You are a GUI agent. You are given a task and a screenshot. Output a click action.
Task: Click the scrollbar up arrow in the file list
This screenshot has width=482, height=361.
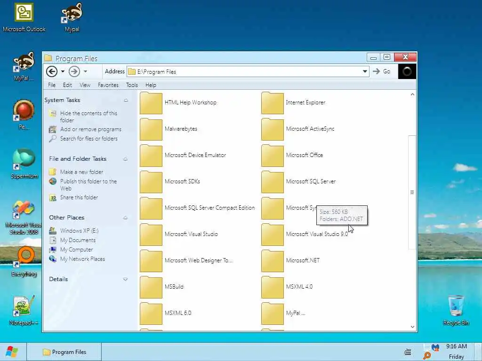(412, 94)
